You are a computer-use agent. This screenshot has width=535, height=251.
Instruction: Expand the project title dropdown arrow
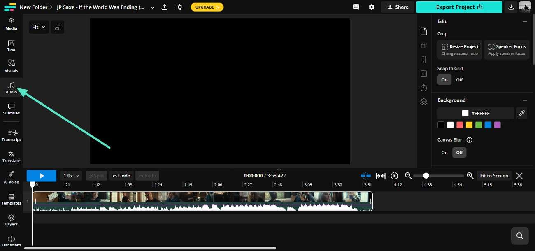point(153,7)
